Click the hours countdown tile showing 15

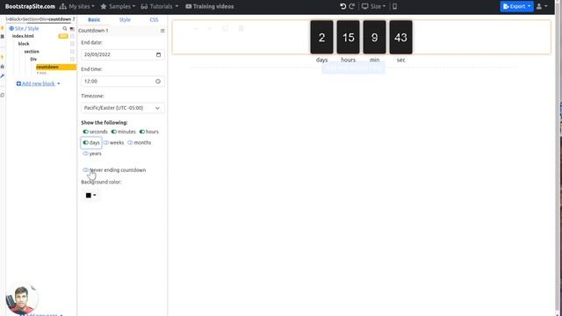[x=348, y=37]
